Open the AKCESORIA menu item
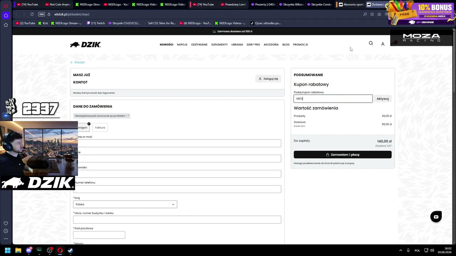This screenshot has height=256, width=456. (x=271, y=44)
